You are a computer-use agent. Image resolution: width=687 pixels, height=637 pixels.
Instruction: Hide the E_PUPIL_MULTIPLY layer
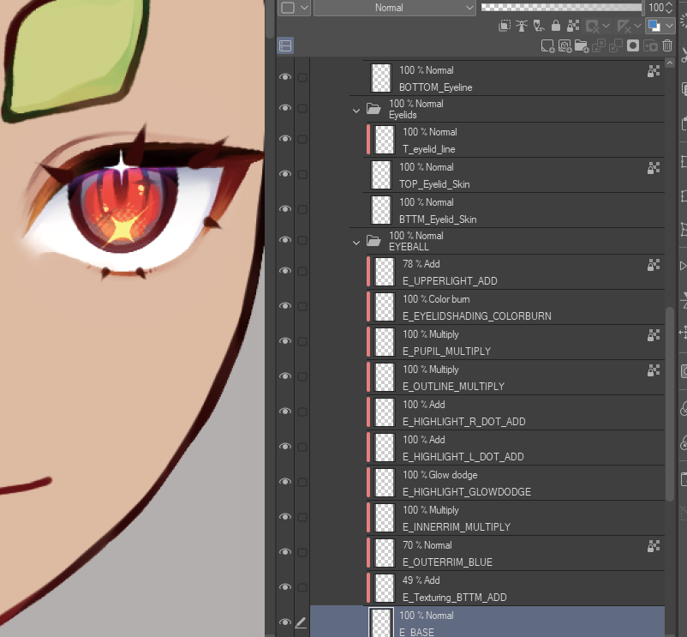(x=285, y=341)
